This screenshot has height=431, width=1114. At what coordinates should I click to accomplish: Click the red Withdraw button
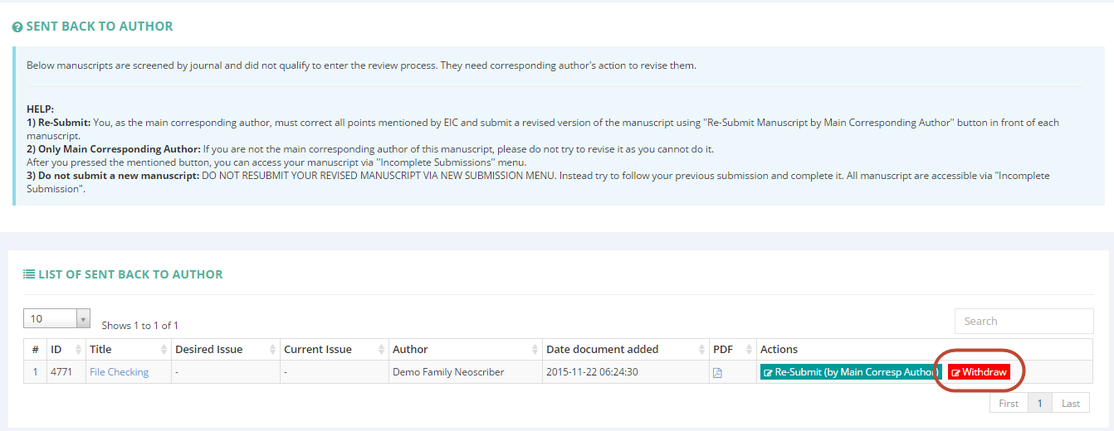click(x=979, y=372)
